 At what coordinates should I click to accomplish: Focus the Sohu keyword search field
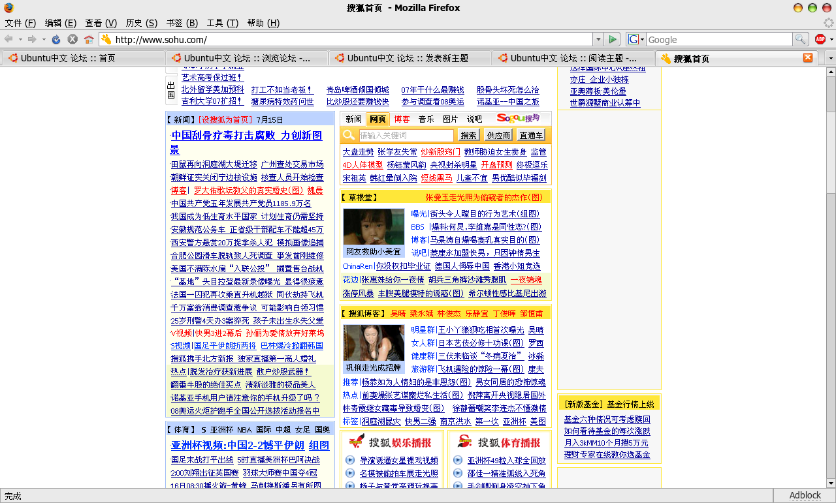pyautogui.click(x=406, y=135)
